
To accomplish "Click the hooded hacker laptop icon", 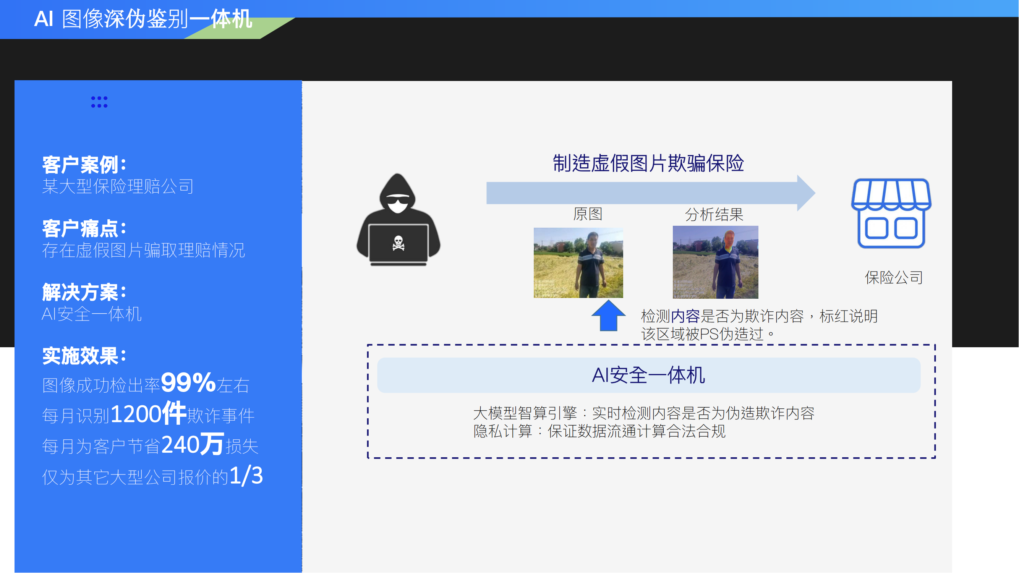I will pyautogui.click(x=399, y=220).
